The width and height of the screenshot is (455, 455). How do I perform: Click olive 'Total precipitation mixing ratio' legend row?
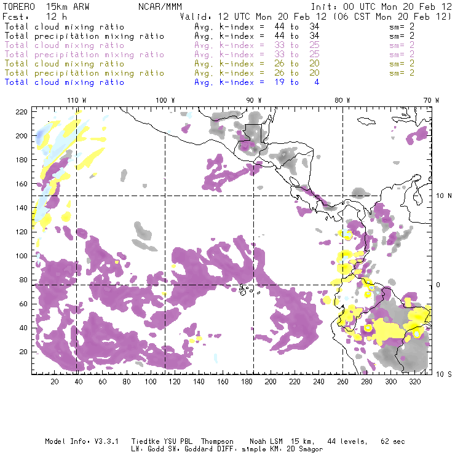click(84, 73)
